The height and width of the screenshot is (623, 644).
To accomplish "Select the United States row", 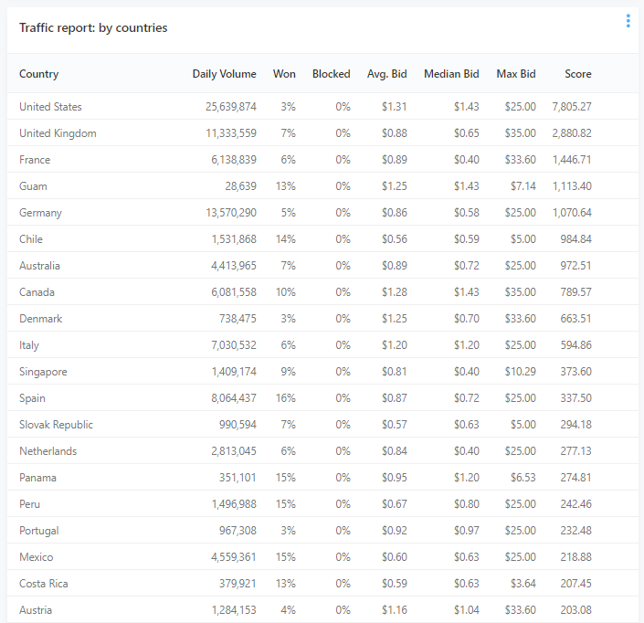I will point(322,106).
